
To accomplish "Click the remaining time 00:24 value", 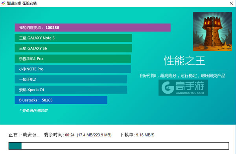I will point(70,135).
